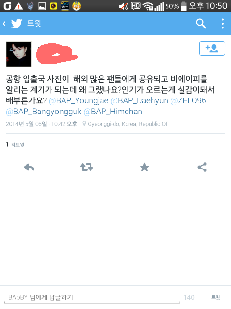Open the author's profile picture

(19, 54)
